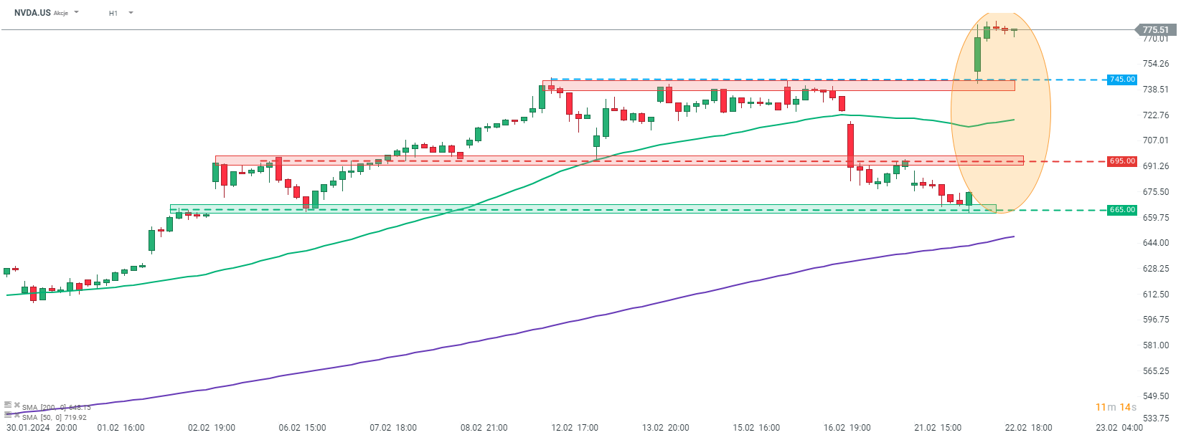Viewport: 1186px width, 440px height.
Task: Click the 644.00 value on price axis
Action: click(1155, 243)
